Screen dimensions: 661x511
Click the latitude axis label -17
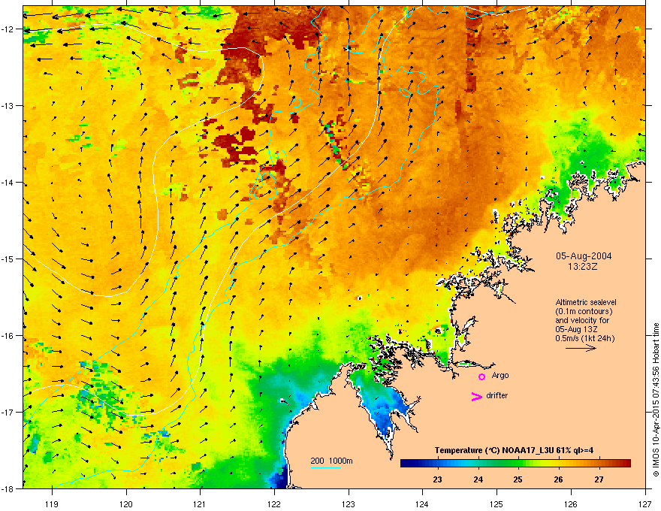point(8,412)
